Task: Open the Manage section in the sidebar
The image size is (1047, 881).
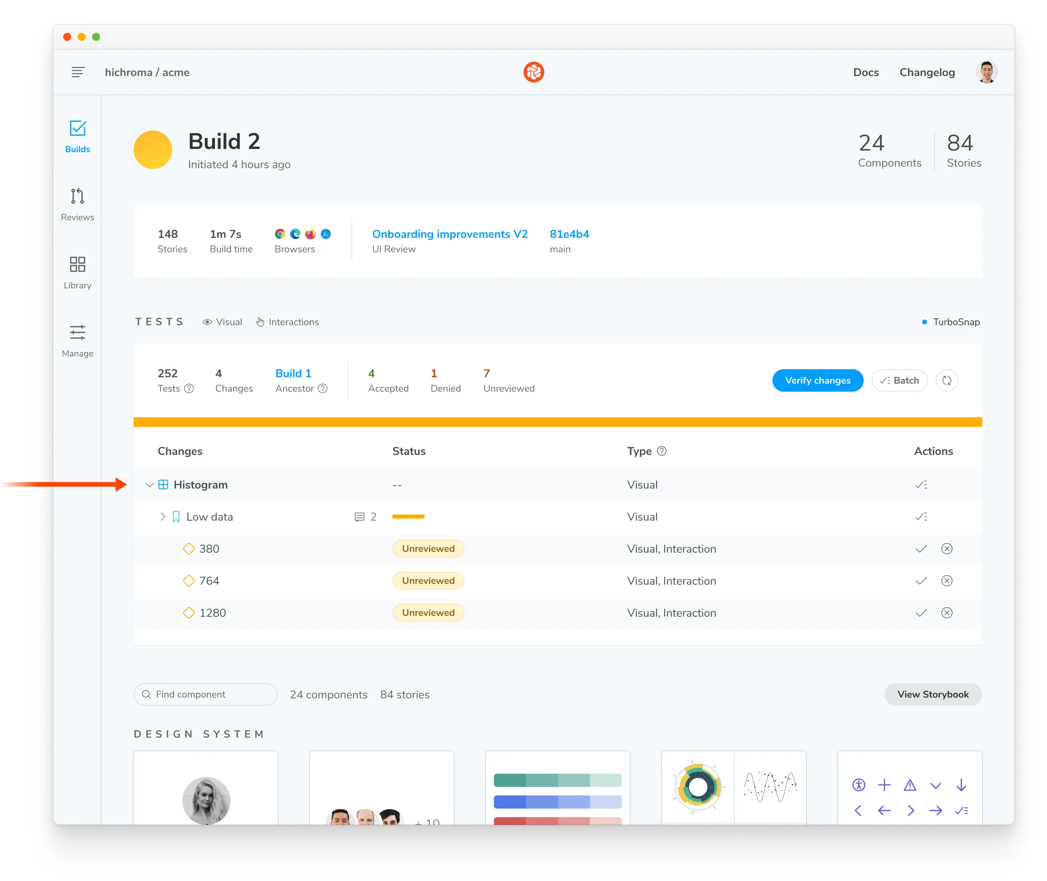Action: coord(77,341)
